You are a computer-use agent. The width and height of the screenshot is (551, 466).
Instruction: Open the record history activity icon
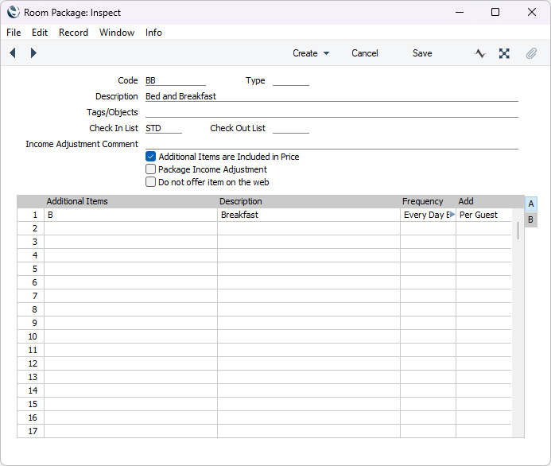pos(480,53)
